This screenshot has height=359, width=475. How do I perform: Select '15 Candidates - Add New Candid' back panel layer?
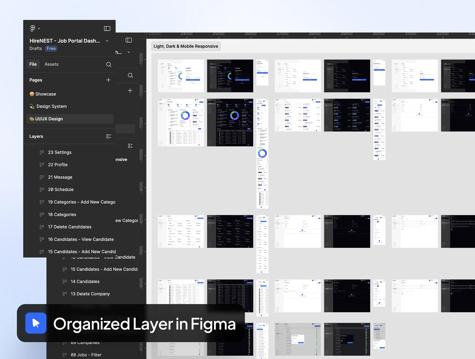pyautogui.click(x=104, y=269)
